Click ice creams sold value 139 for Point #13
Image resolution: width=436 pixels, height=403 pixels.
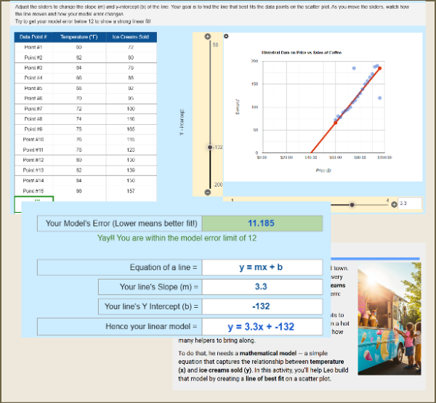pyautogui.click(x=131, y=170)
